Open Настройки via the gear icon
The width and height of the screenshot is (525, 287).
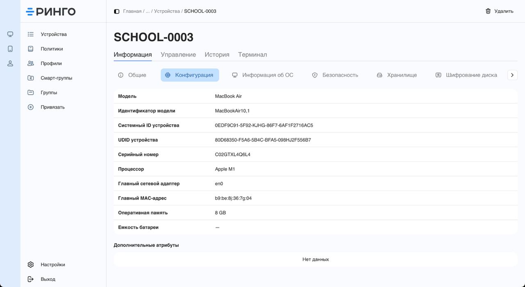[30, 264]
